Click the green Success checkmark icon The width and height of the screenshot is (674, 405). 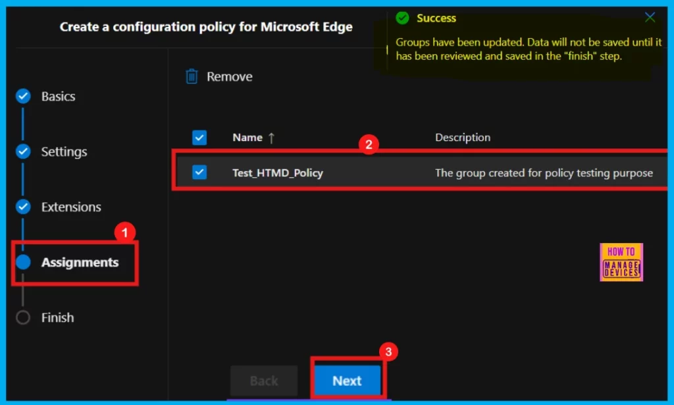(x=402, y=18)
